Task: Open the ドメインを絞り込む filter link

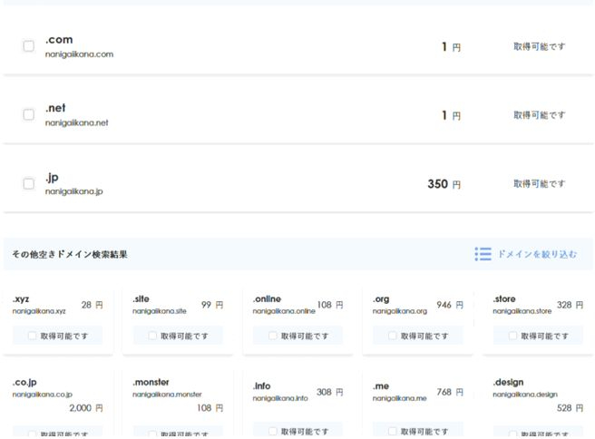Action: pos(536,254)
